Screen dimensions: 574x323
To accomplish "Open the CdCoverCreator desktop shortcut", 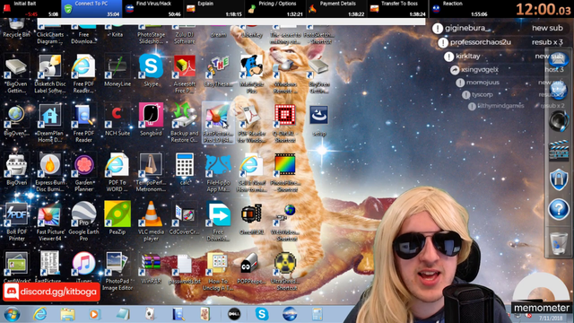I will (x=185, y=218).
